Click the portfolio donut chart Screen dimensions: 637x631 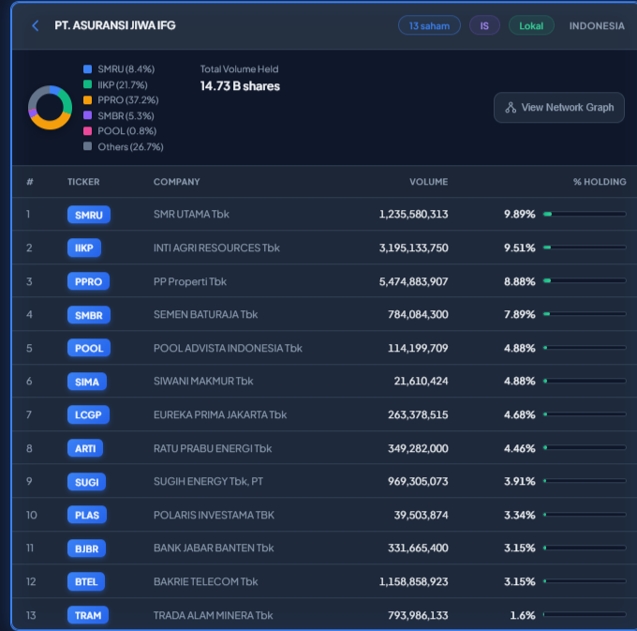(50, 108)
